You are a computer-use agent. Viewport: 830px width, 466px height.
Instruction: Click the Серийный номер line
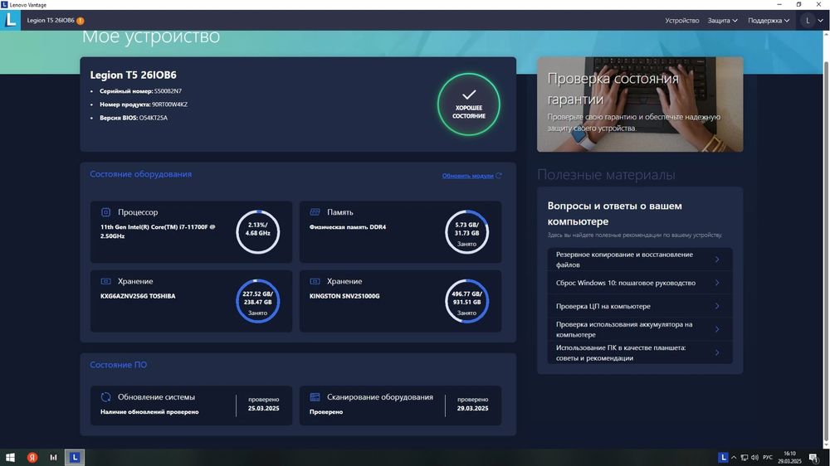(140, 91)
